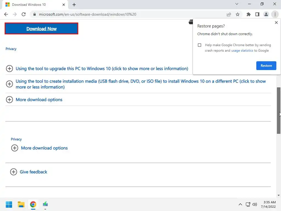Share this page via the share icon
281x211 pixels.
click(x=229, y=14)
